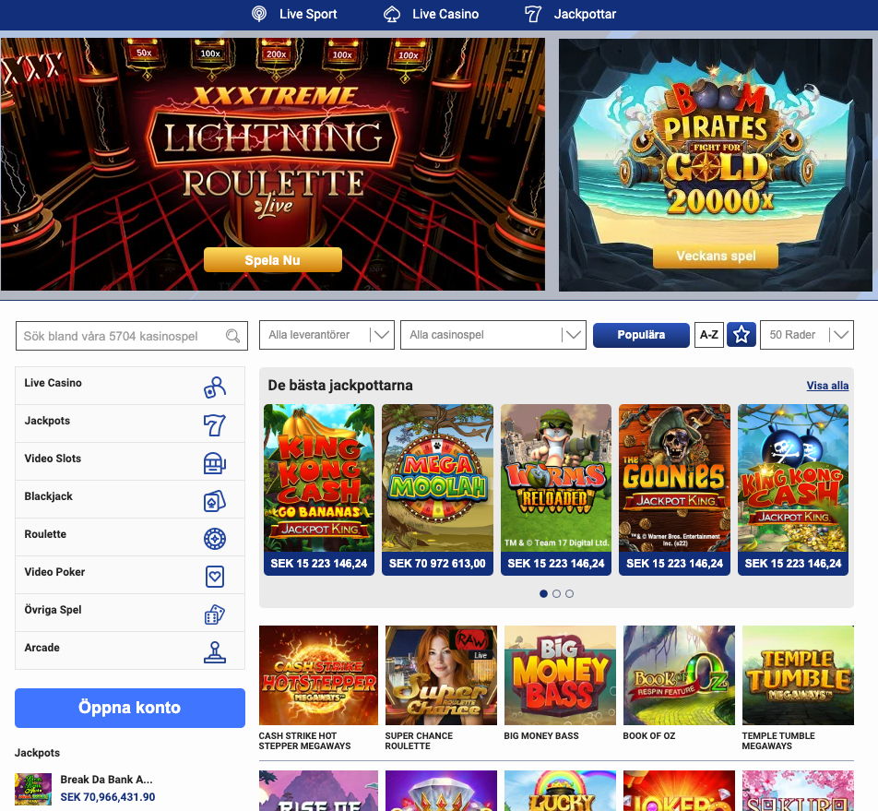
Task: Select Arcade category in sidebar
Action: (x=130, y=650)
